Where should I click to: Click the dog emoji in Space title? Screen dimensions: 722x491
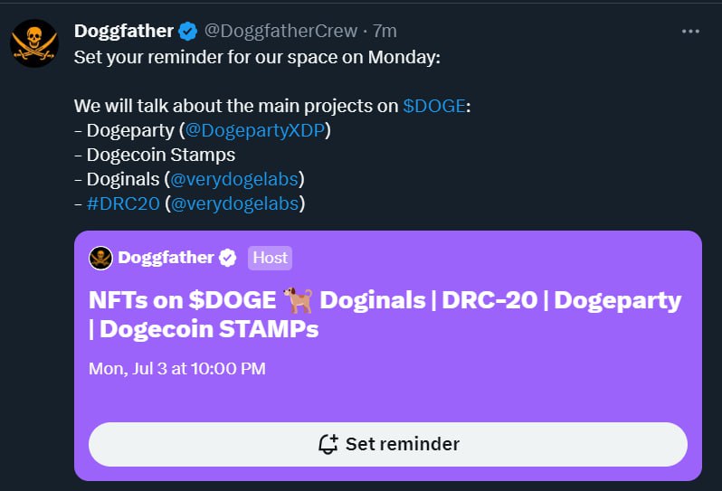click(298, 300)
